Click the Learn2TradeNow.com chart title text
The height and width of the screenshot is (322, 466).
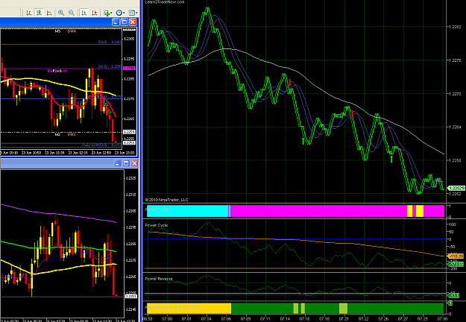point(164,1)
